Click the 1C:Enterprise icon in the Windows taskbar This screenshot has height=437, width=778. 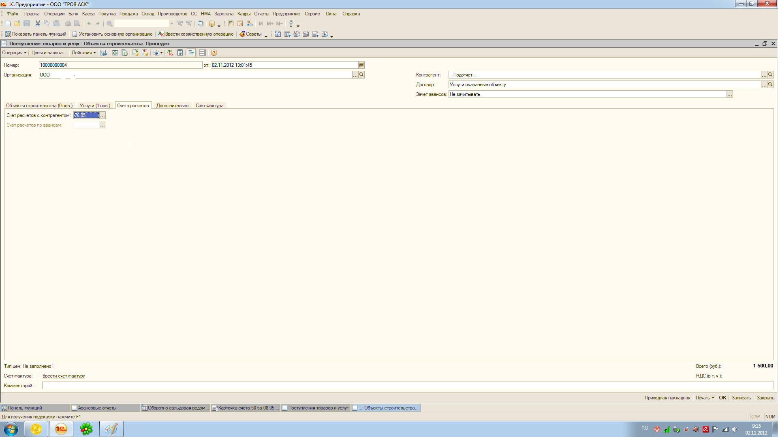tap(61, 429)
